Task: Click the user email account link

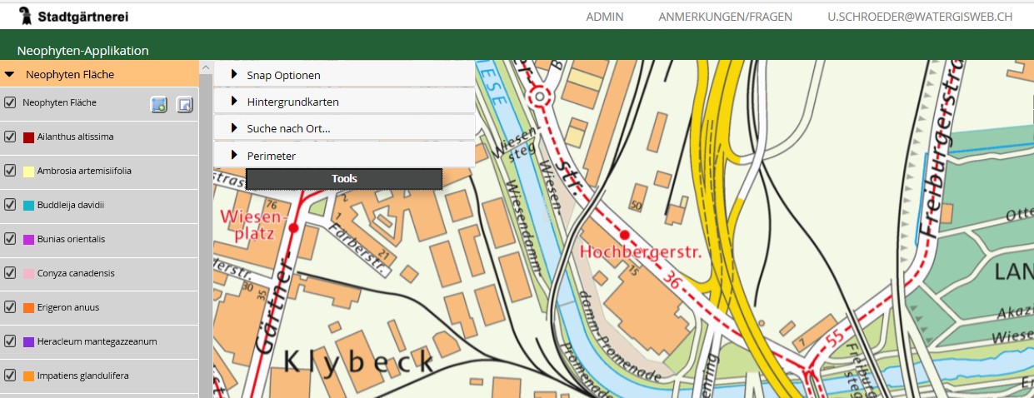Action: (x=920, y=17)
